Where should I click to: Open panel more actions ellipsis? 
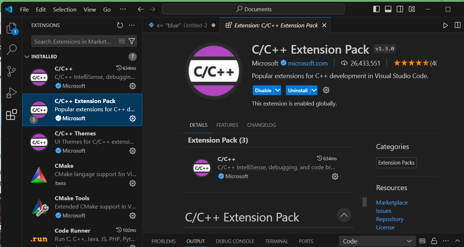point(446,241)
